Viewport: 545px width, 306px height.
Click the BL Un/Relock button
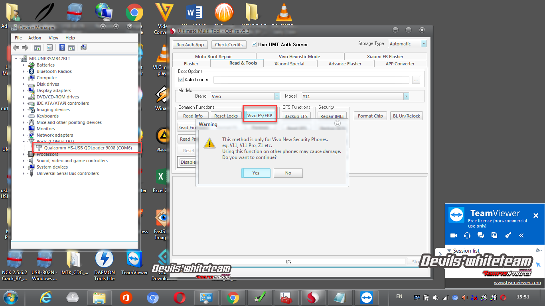(x=407, y=116)
